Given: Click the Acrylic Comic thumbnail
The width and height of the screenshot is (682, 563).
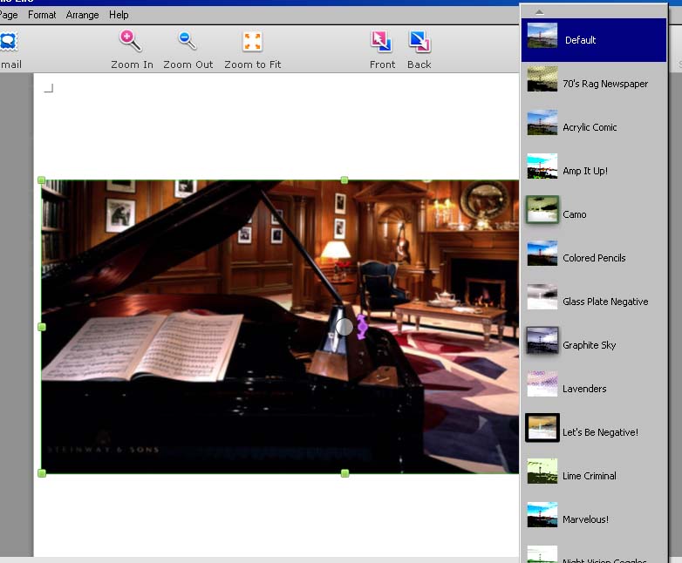Looking at the screenshot, I should pyautogui.click(x=542, y=122).
